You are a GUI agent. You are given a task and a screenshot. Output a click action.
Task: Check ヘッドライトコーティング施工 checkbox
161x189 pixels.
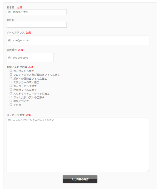tap(11, 93)
